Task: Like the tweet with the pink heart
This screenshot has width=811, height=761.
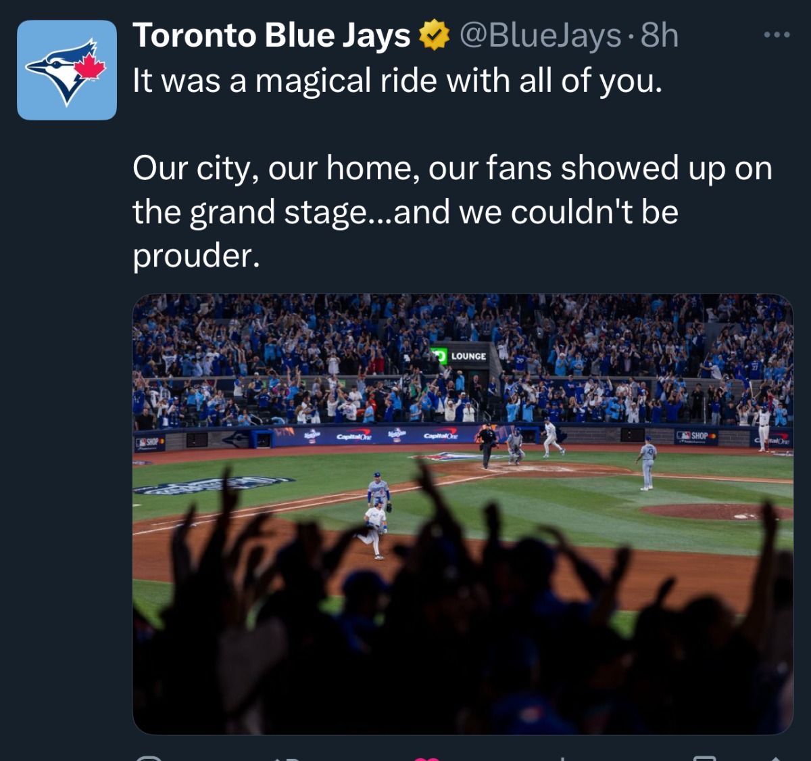Action: click(426, 758)
